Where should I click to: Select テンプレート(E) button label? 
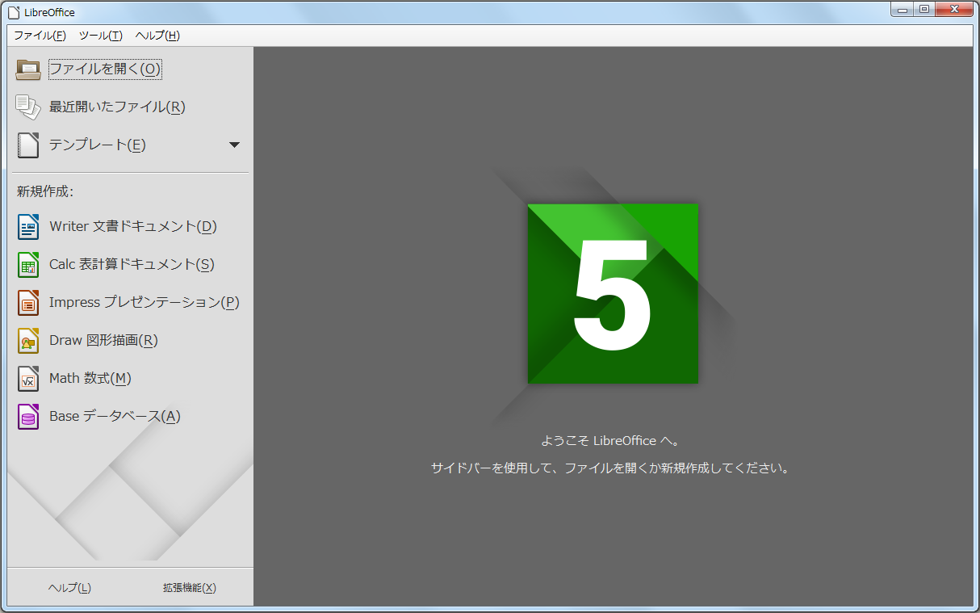pyautogui.click(x=97, y=145)
